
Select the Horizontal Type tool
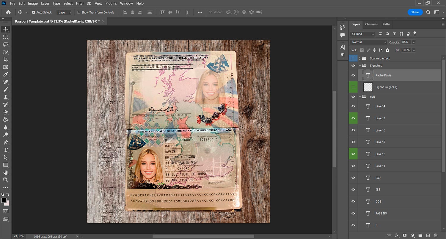coord(6,150)
